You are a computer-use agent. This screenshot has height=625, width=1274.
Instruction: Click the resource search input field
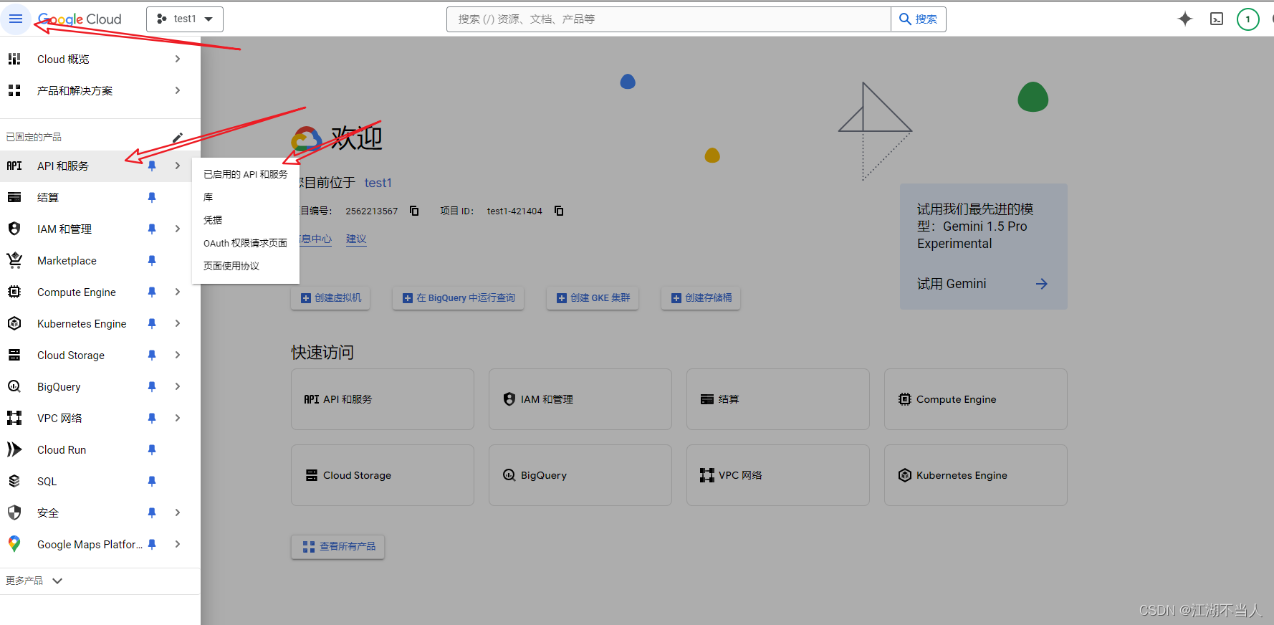click(x=669, y=19)
